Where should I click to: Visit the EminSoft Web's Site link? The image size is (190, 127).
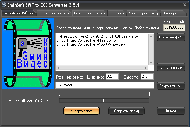(x=28, y=101)
